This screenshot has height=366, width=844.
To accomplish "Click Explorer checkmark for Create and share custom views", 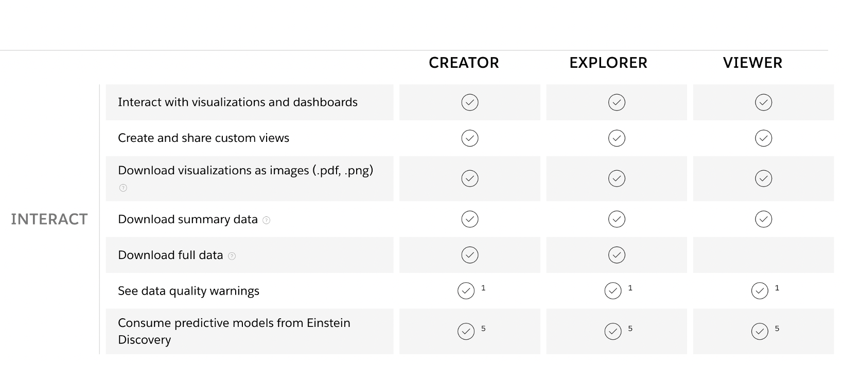I will [x=617, y=138].
